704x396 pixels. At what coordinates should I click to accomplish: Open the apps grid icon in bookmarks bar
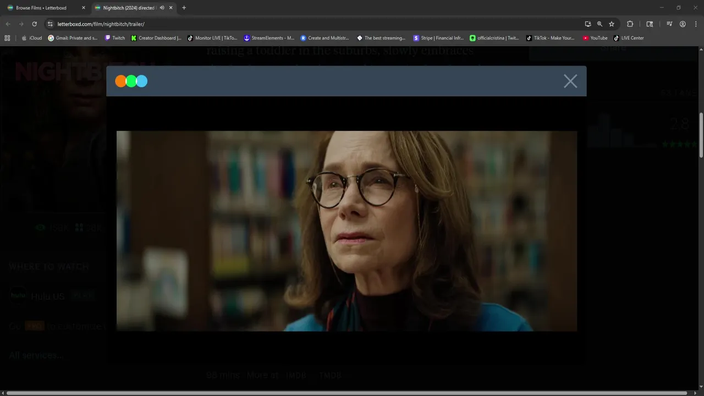pyautogui.click(x=7, y=38)
